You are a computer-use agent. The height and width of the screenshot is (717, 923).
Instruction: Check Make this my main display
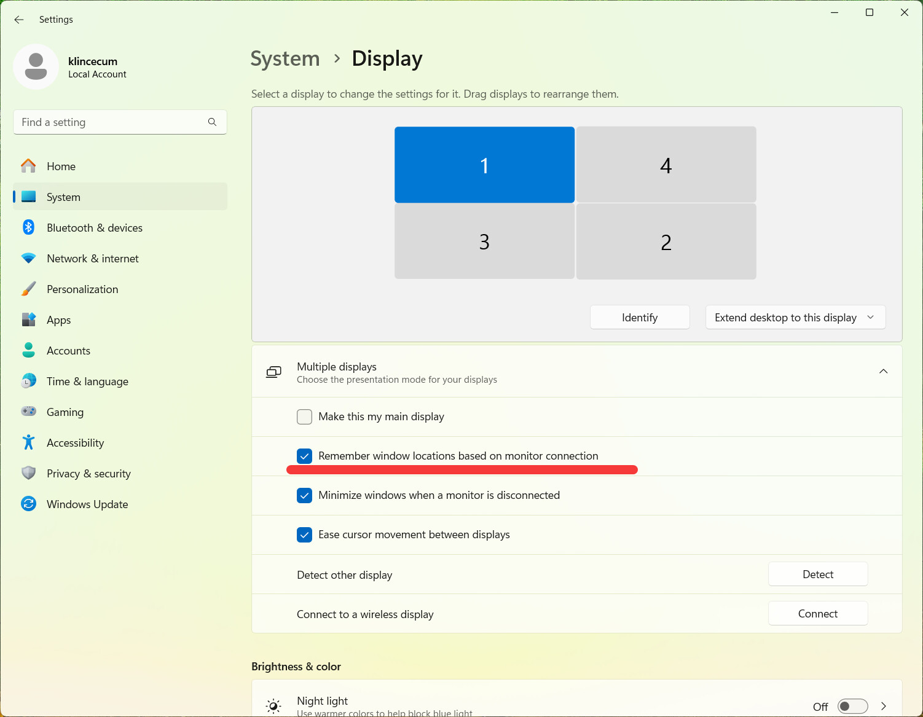[x=304, y=417]
